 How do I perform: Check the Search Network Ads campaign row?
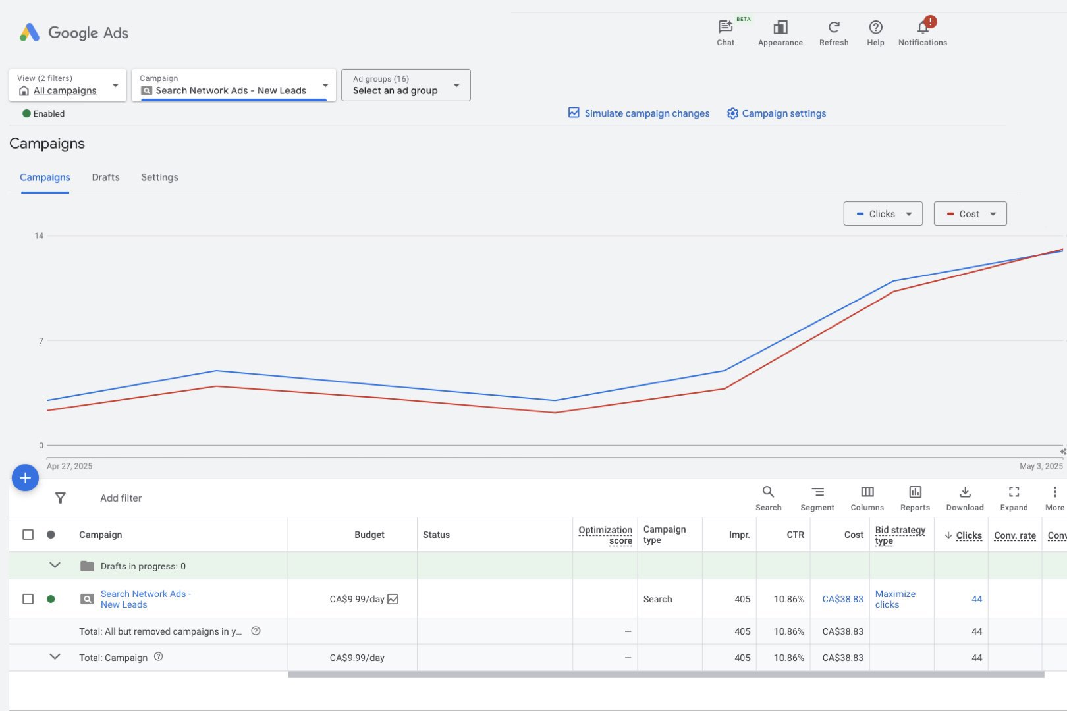point(28,599)
